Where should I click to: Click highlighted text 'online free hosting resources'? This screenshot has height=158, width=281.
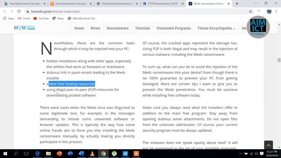pyautogui.click(x=71, y=84)
